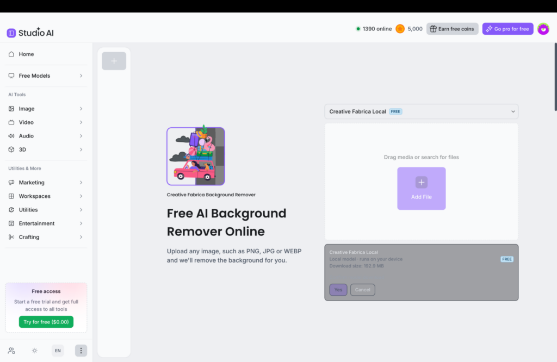Click the orange coin balance icon
The width and height of the screenshot is (557, 362).
pyautogui.click(x=400, y=29)
